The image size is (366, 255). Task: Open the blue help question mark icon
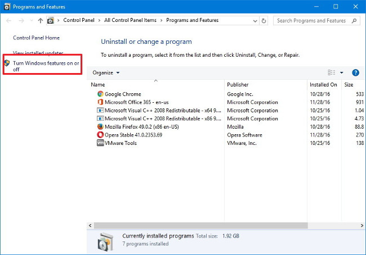[x=355, y=72]
